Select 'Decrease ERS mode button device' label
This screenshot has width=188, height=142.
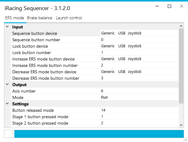pyautogui.click(x=44, y=72)
